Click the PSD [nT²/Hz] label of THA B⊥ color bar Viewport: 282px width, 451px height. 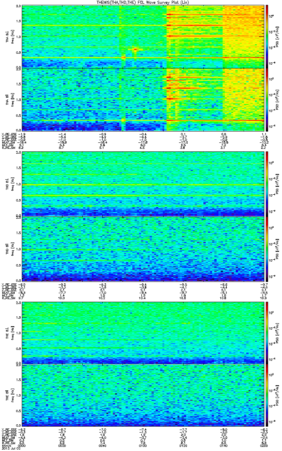278,36
